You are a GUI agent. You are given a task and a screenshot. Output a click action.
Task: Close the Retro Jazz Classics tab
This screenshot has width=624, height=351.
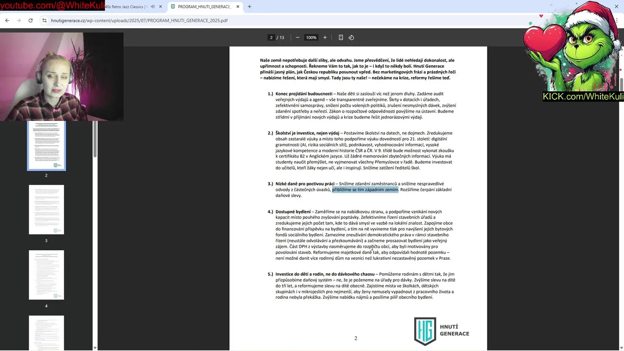click(161, 7)
